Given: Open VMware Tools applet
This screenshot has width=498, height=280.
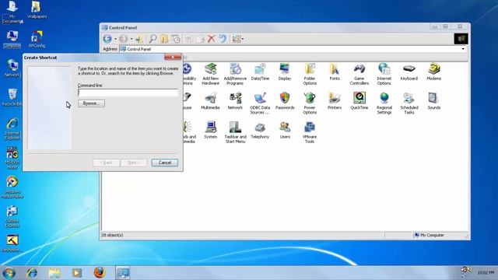Looking at the screenshot, I should (x=310, y=132).
